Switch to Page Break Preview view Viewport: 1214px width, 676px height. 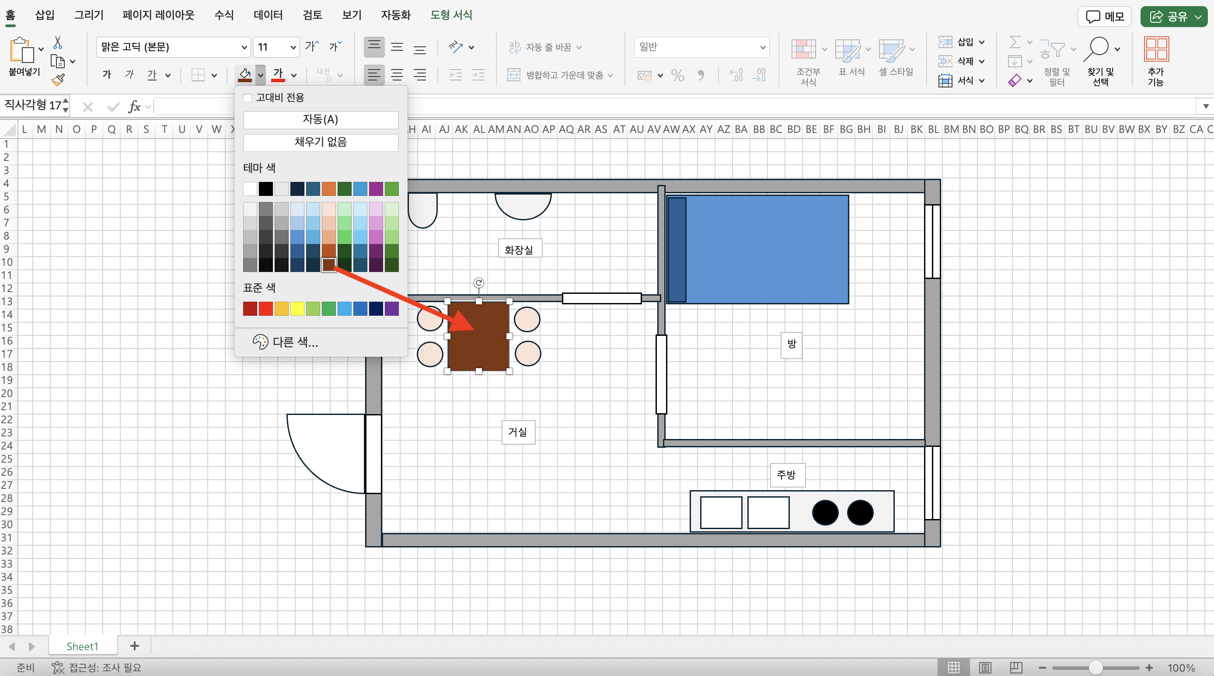click(1015, 667)
